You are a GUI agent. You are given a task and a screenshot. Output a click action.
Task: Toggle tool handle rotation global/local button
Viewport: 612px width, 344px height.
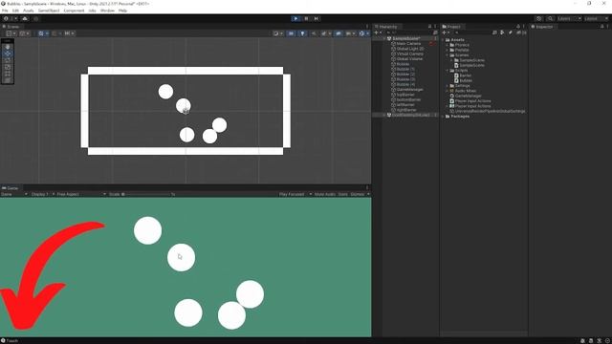24,33
